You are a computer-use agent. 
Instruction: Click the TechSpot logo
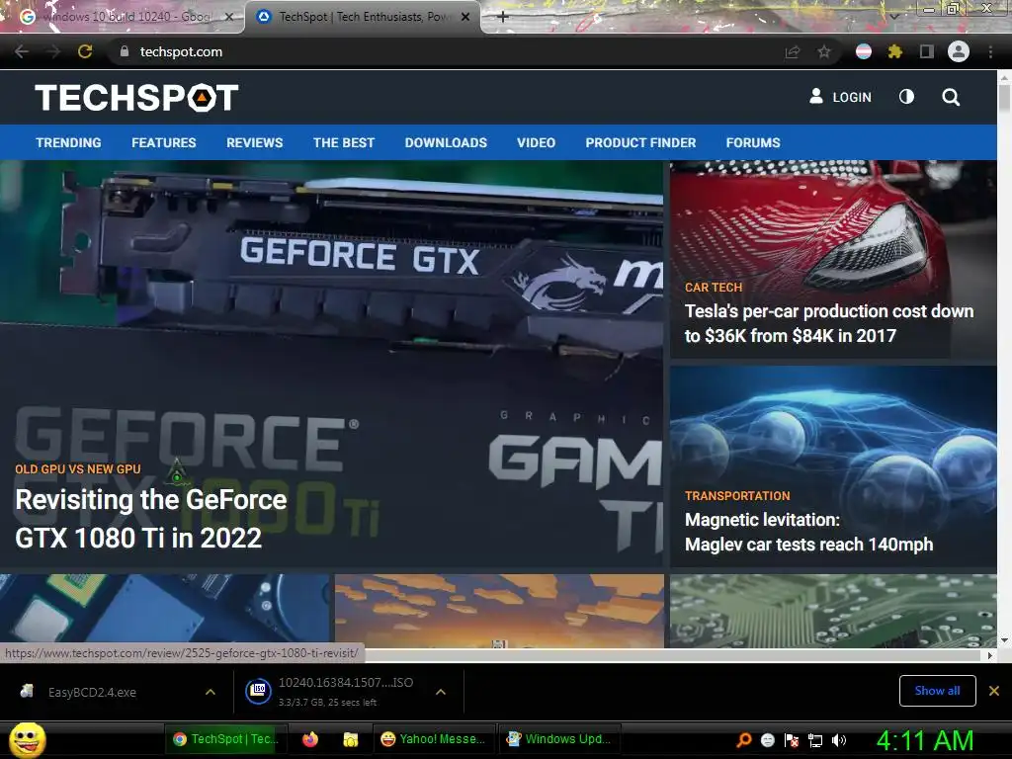(136, 98)
